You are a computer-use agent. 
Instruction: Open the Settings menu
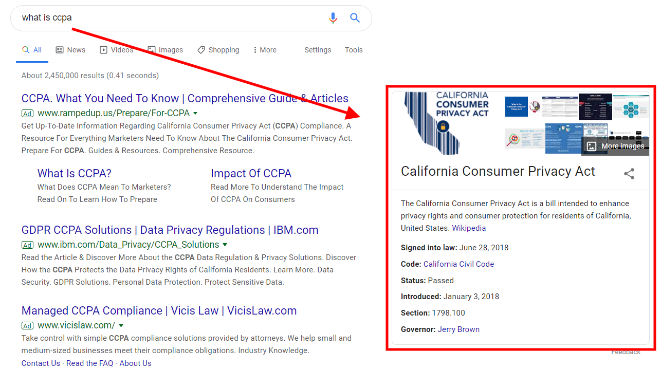point(318,50)
